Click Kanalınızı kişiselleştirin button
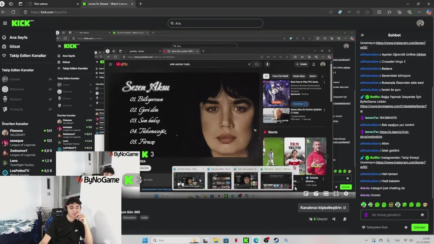The height and width of the screenshot is (244, 434). click(323, 208)
